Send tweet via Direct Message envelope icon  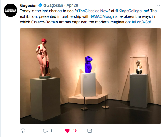pyautogui.click(x=90, y=131)
